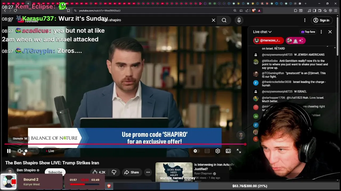The width and height of the screenshot is (341, 191).
Task: Open Ben Shapiro channel name link
Action: click(x=26, y=170)
